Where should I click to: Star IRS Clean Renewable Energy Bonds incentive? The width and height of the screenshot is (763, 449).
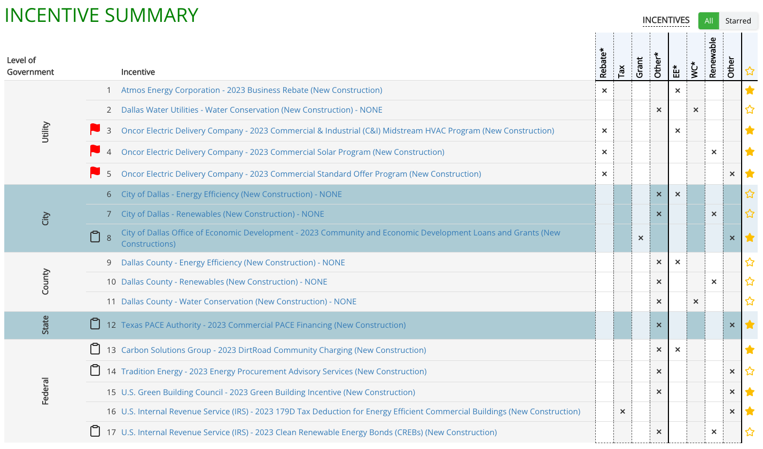click(x=750, y=432)
